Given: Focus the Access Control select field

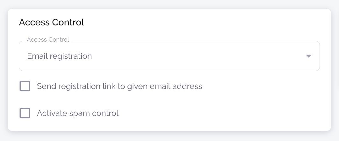Looking at the screenshot, I should tap(143, 56).
